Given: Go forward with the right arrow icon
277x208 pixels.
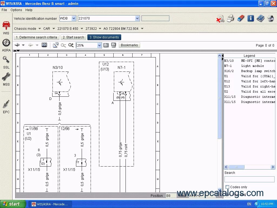Looking at the screenshot, I should [31, 45].
